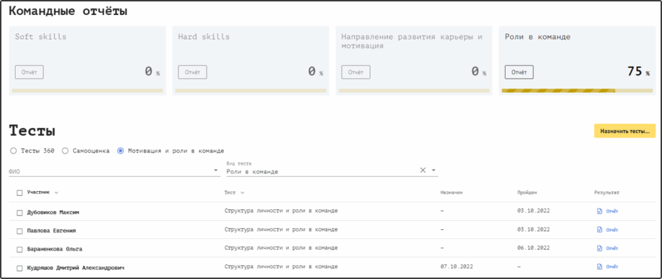This screenshot has width=662, height=279.
Task: Select the Тесты 360 radio option
Action: pyautogui.click(x=13, y=150)
